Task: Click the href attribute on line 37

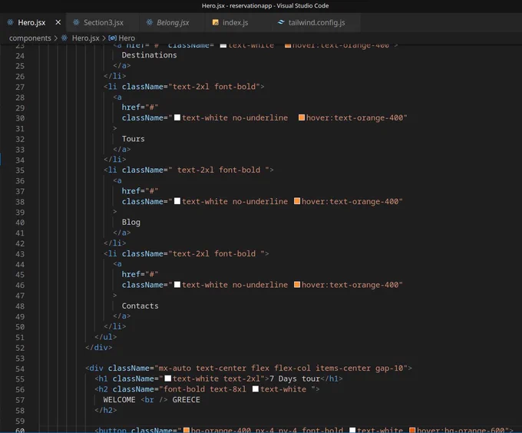Action: pyautogui.click(x=140, y=190)
